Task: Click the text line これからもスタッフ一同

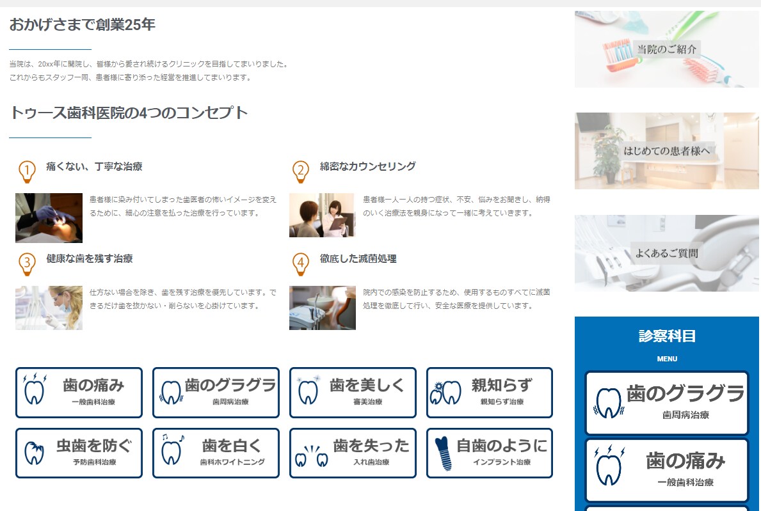Action: click(131, 77)
